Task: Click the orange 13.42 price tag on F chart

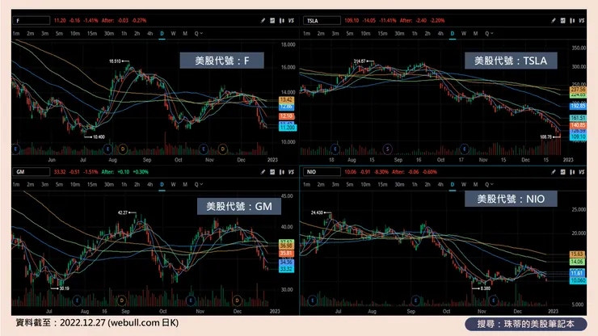Action: click(x=286, y=100)
